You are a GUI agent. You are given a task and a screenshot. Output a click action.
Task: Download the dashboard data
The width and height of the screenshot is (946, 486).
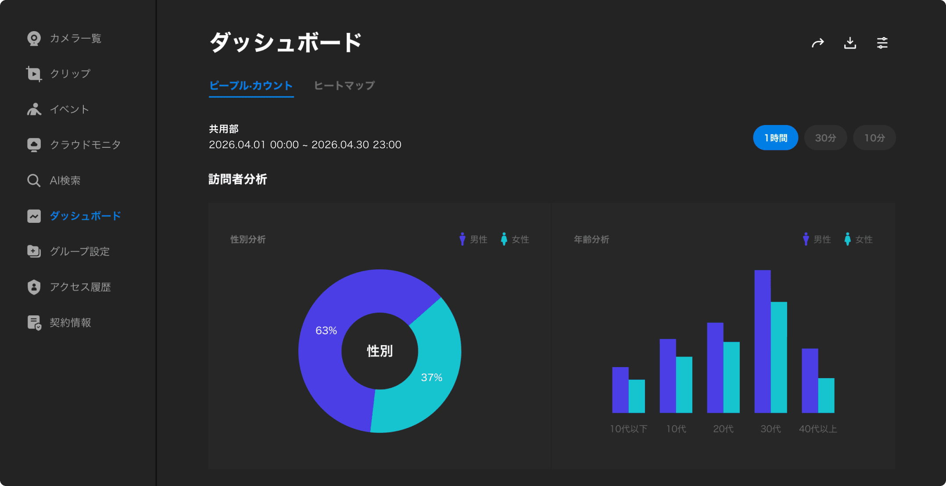(850, 43)
